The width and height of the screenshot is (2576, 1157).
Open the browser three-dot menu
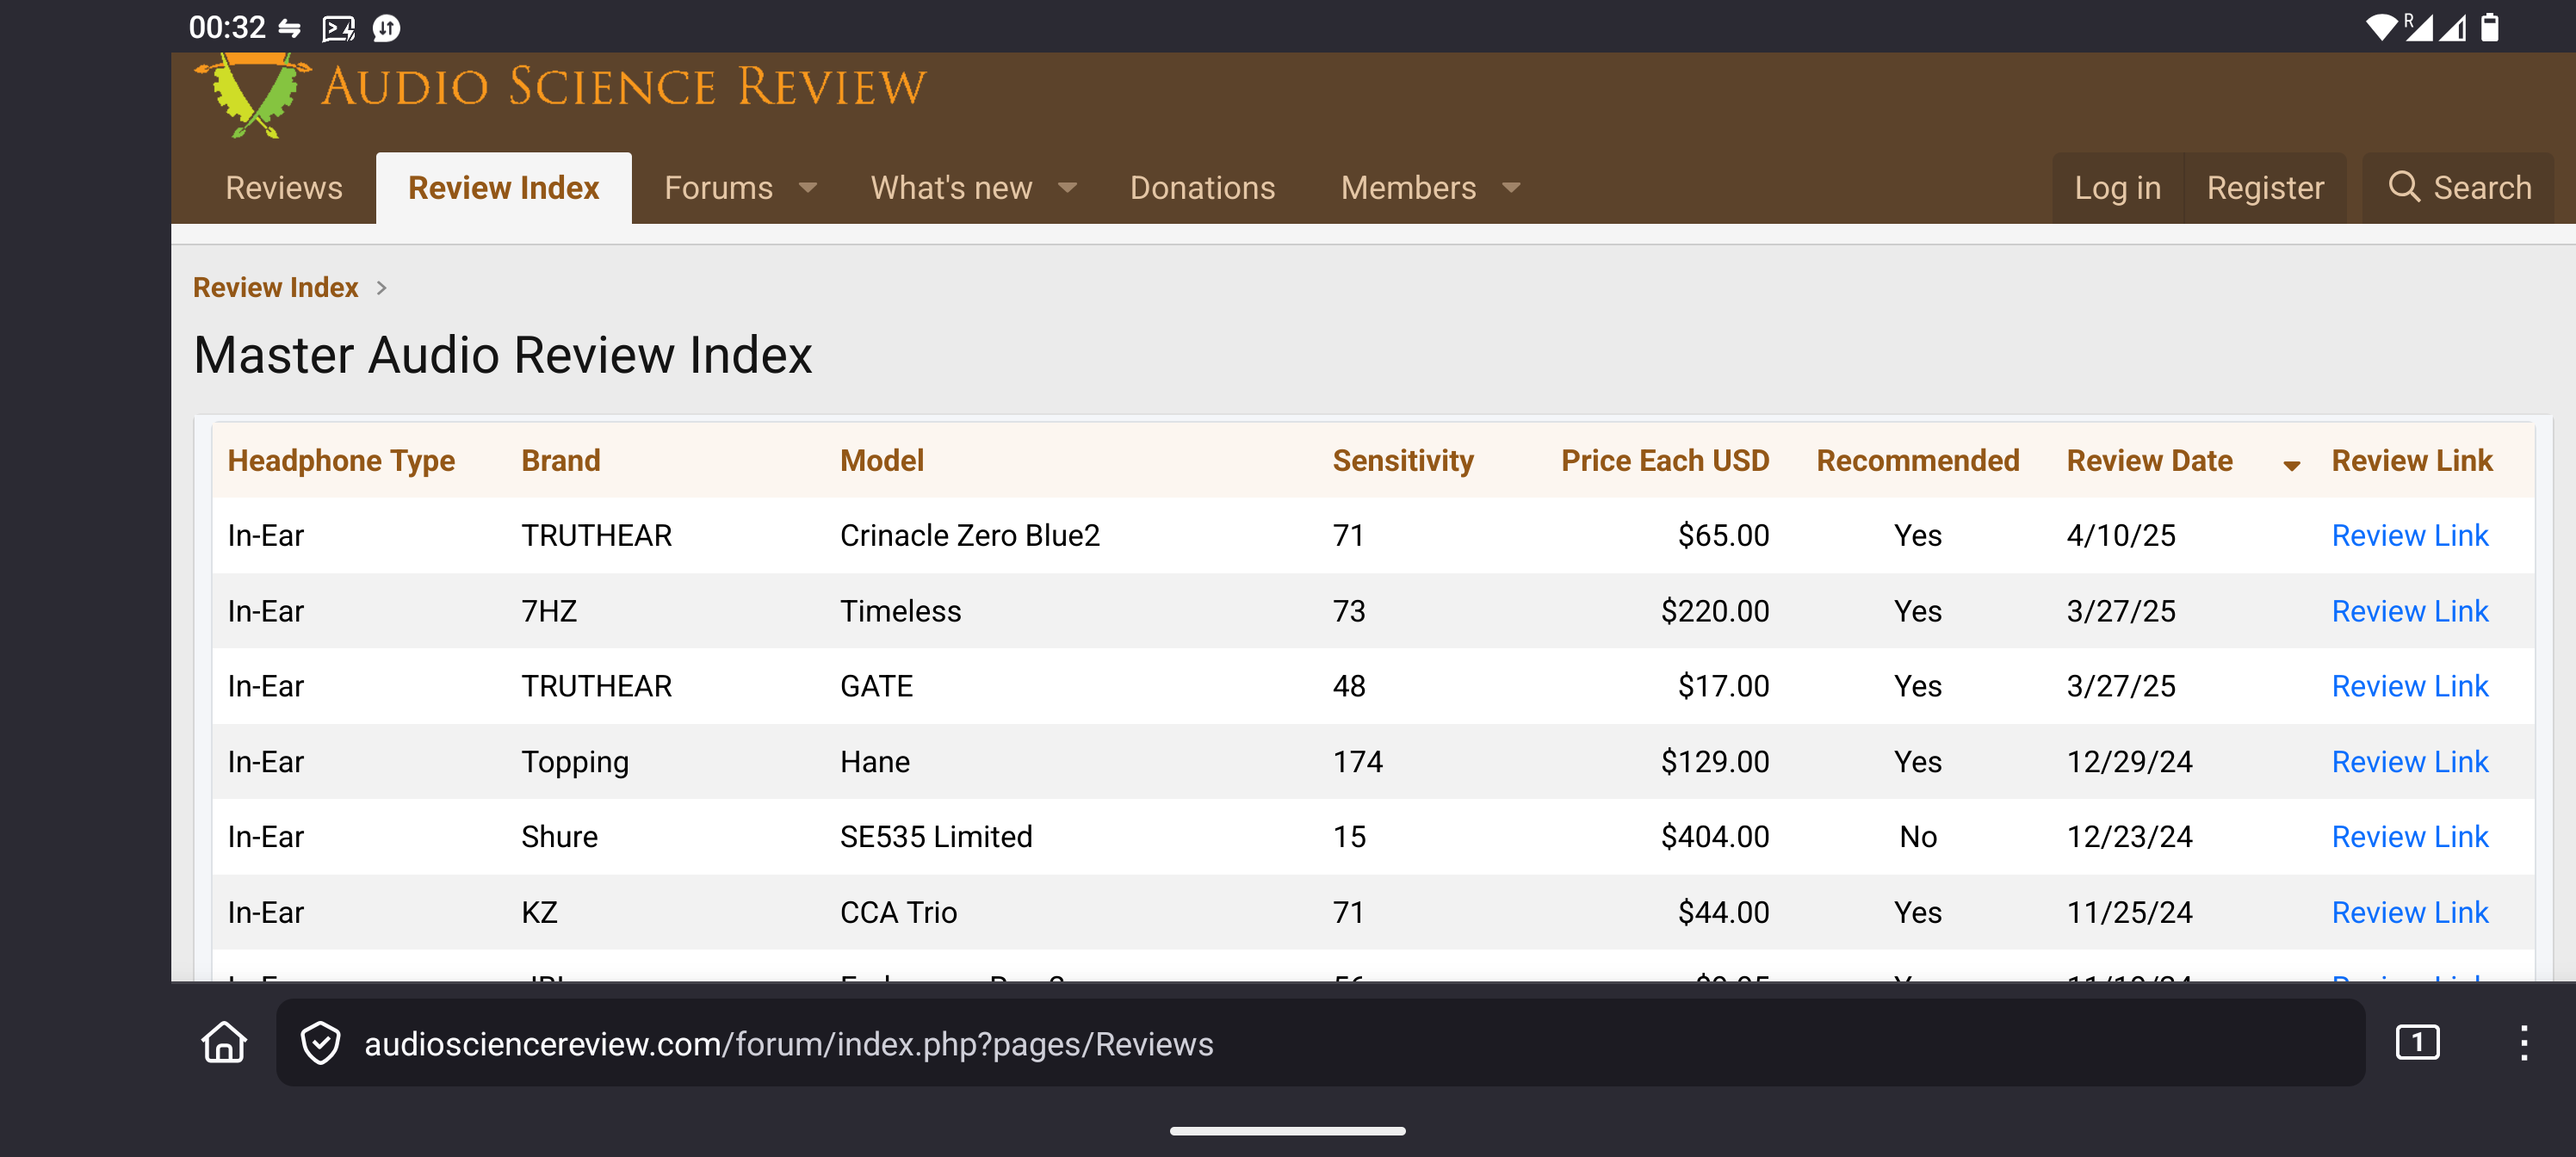point(2523,1043)
